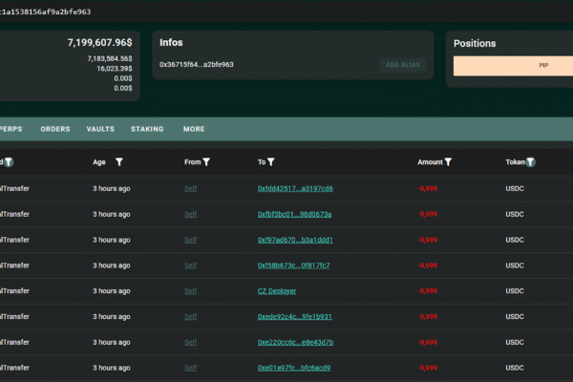This screenshot has height=382, width=573.
Task: Open the Token column filter icon
Action: (x=531, y=162)
